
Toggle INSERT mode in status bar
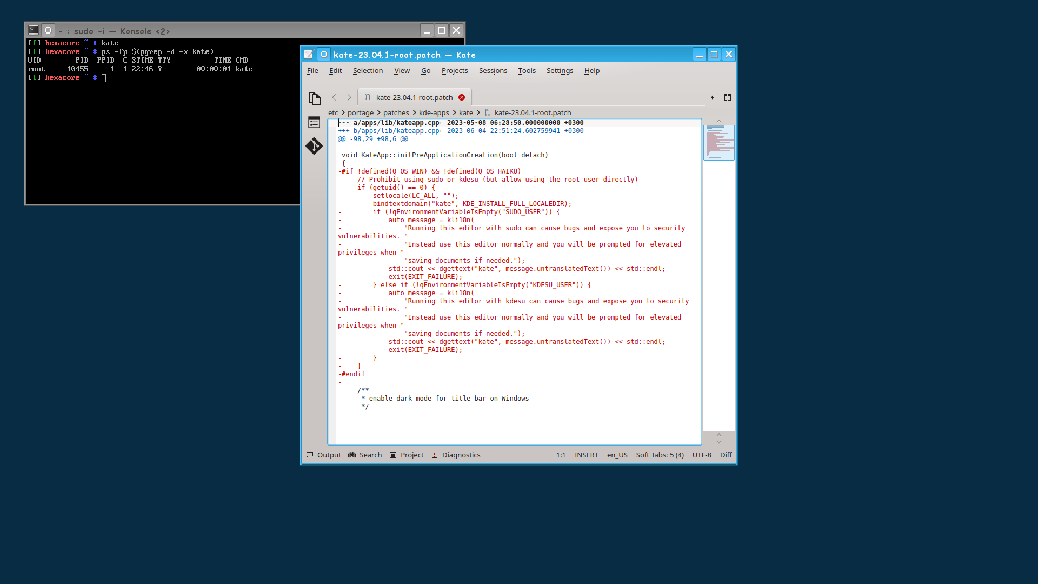586,455
